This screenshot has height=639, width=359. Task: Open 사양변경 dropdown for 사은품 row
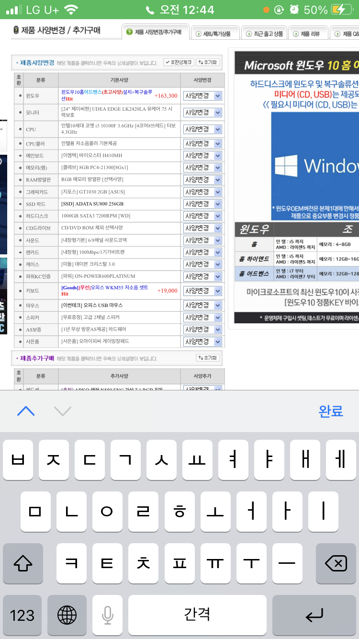click(x=202, y=342)
